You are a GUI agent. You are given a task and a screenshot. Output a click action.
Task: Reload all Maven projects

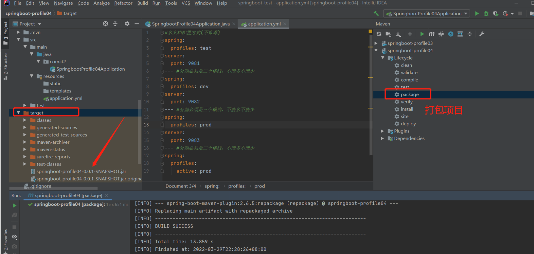[379, 34]
